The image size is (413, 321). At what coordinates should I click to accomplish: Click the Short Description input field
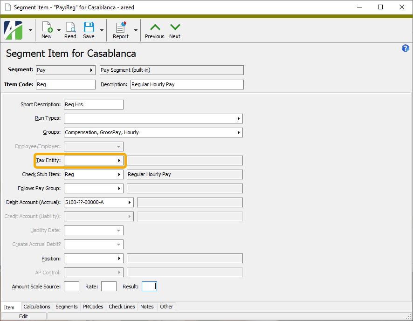(x=93, y=105)
